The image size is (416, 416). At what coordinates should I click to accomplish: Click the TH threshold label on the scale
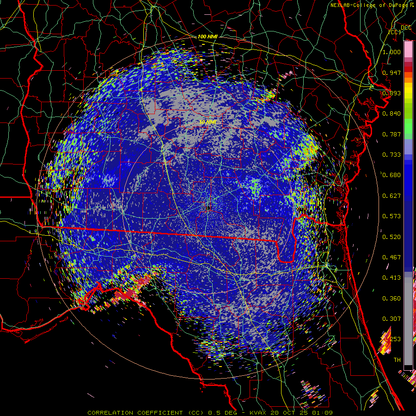click(x=397, y=360)
